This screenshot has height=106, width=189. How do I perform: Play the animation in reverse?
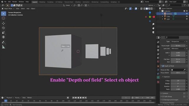(x=78, y=98)
